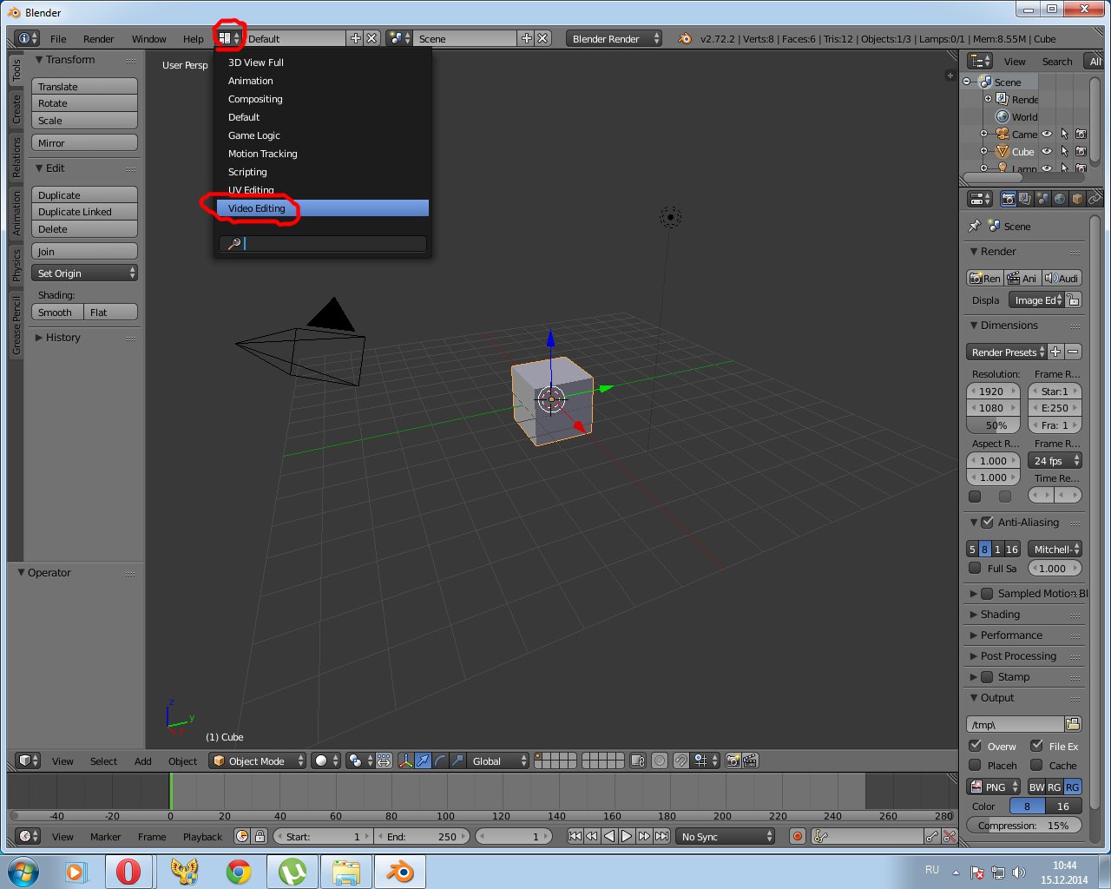Click the Translate button
The height and width of the screenshot is (889, 1111).
click(x=85, y=86)
